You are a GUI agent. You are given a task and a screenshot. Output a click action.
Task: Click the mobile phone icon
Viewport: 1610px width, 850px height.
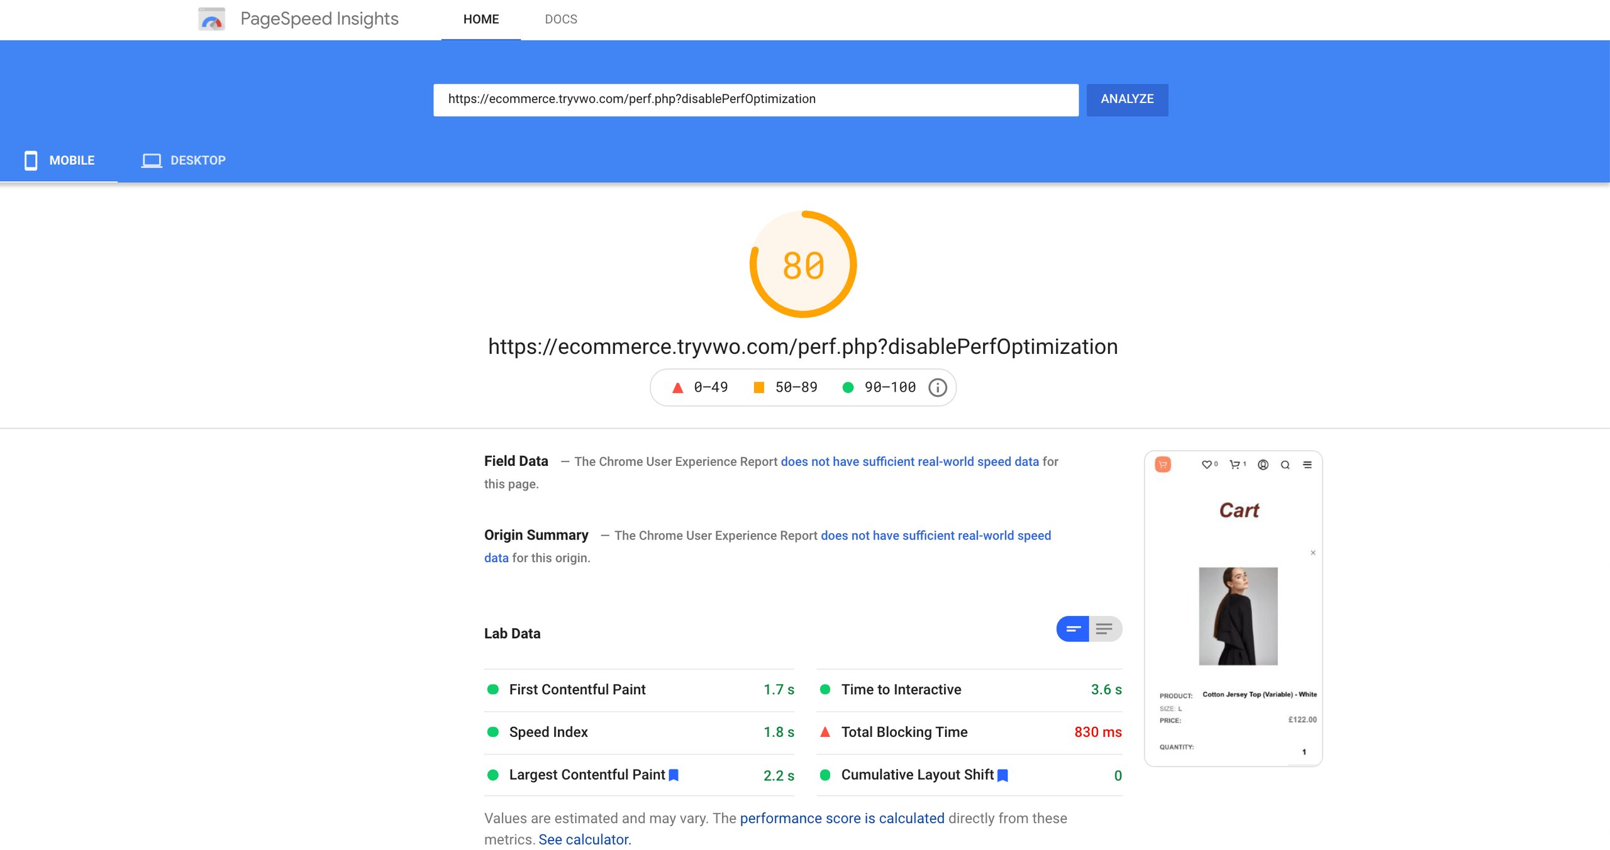click(x=30, y=160)
